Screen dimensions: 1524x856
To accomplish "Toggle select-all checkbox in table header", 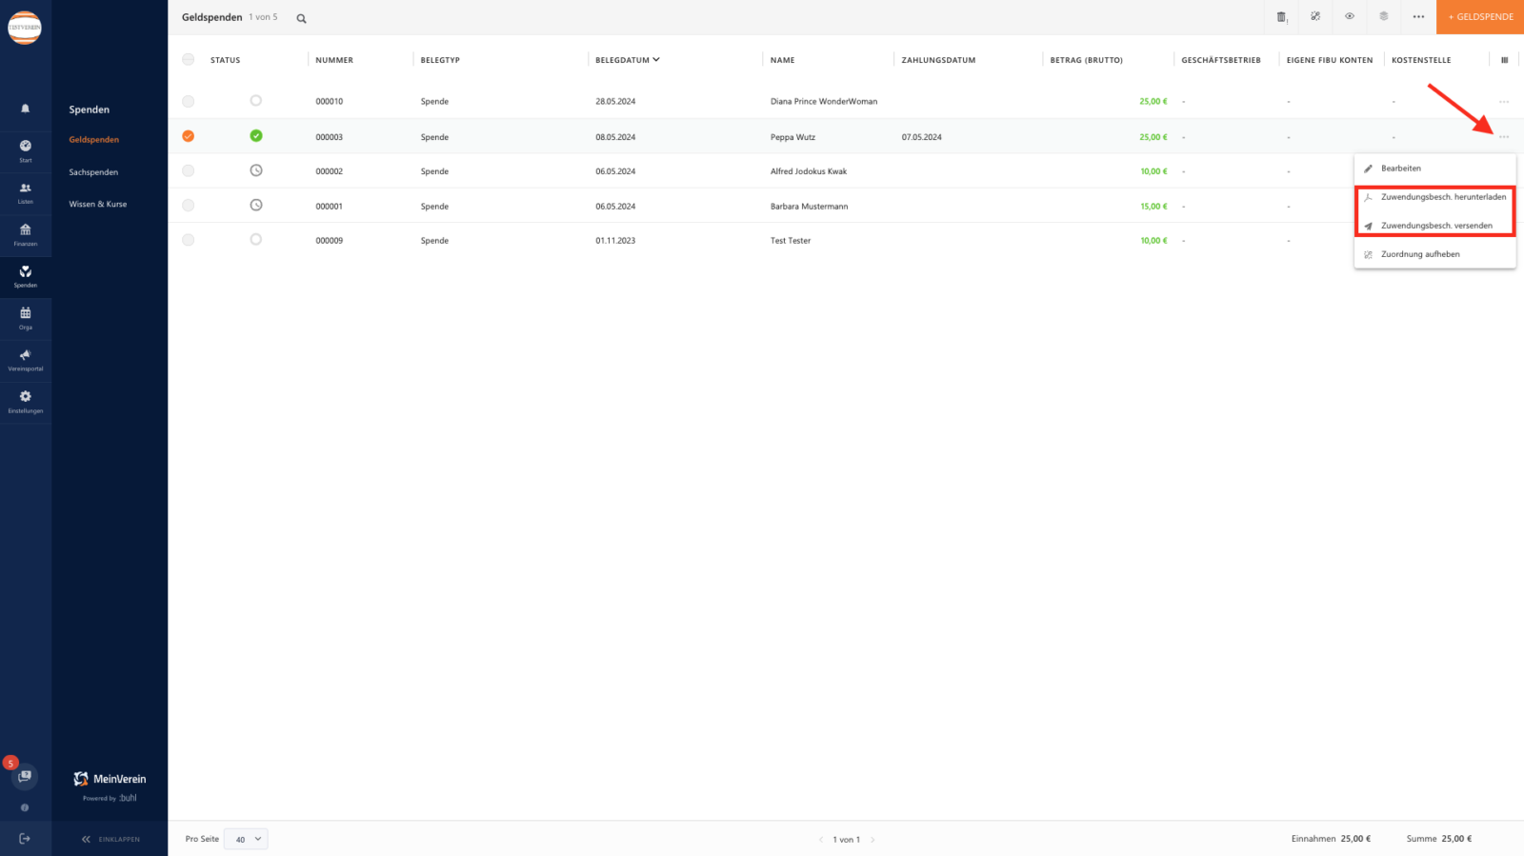I will pyautogui.click(x=189, y=59).
